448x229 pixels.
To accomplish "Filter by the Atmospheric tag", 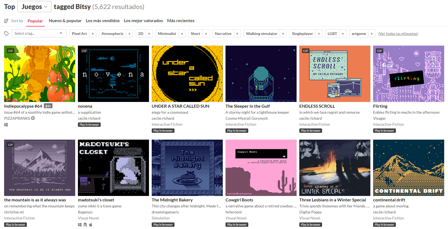I will click(113, 34).
